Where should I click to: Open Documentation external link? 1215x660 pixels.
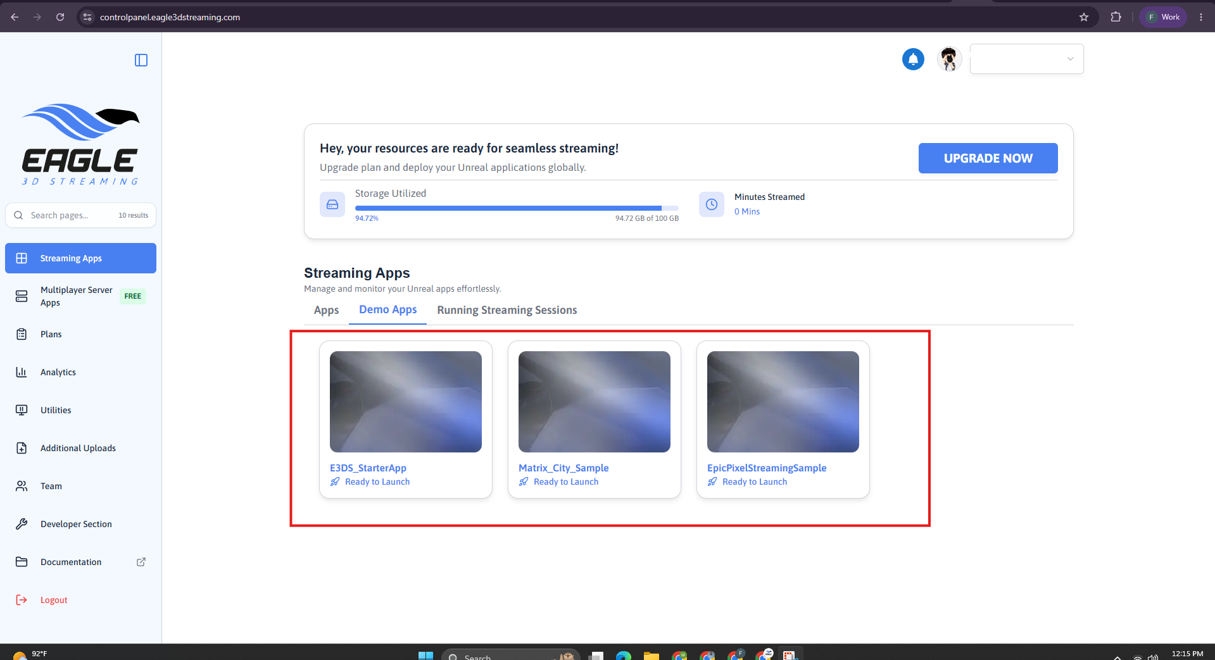pyautogui.click(x=141, y=562)
